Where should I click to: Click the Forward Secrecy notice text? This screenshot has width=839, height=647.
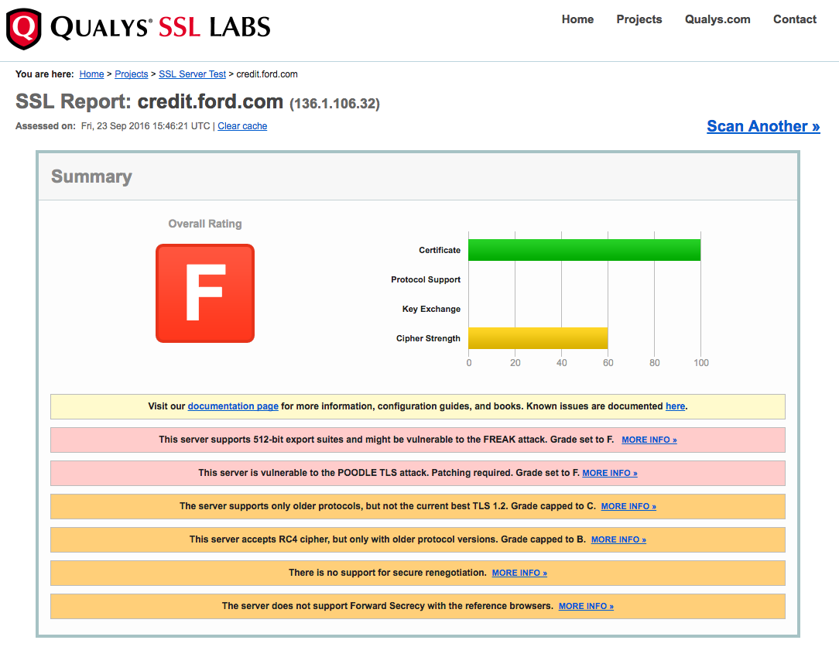[388, 606]
